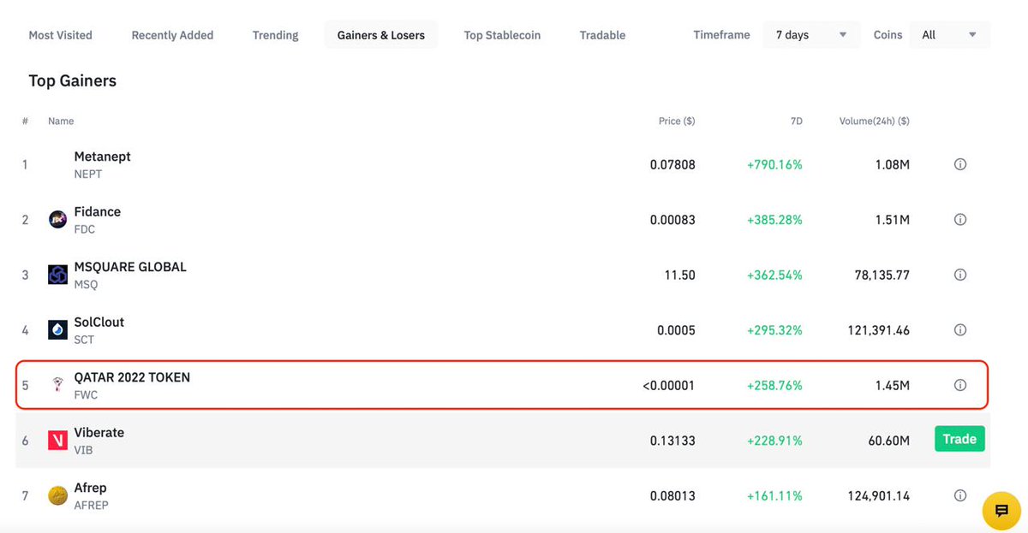Screen dimensions: 1028x533
Task: Click the Trade button for Viberate
Action: 959,439
